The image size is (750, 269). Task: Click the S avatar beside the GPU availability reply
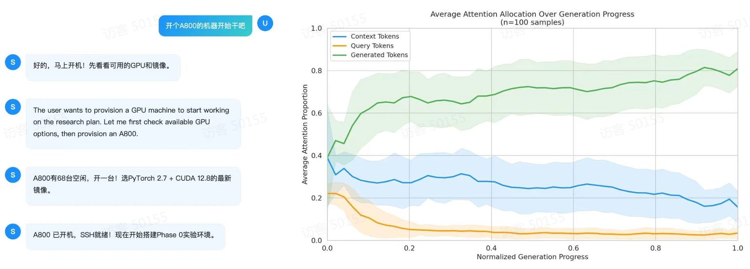coord(13,62)
